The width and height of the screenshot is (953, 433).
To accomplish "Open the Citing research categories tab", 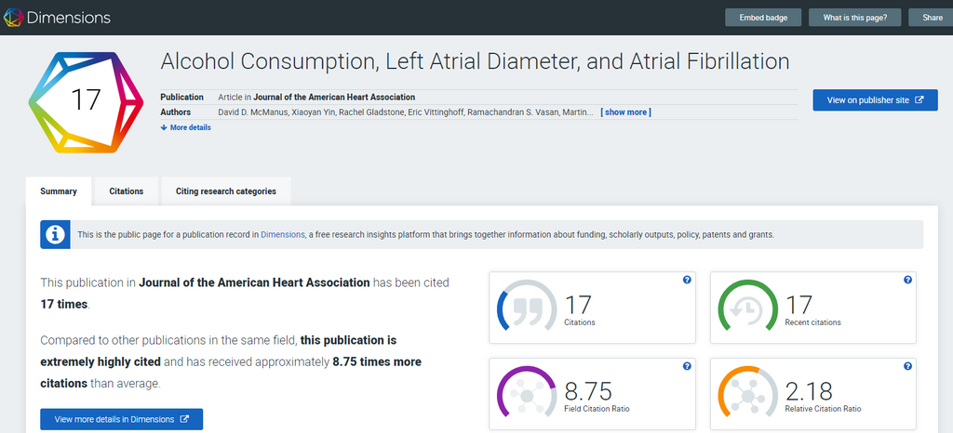I will (x=225, y=191).
